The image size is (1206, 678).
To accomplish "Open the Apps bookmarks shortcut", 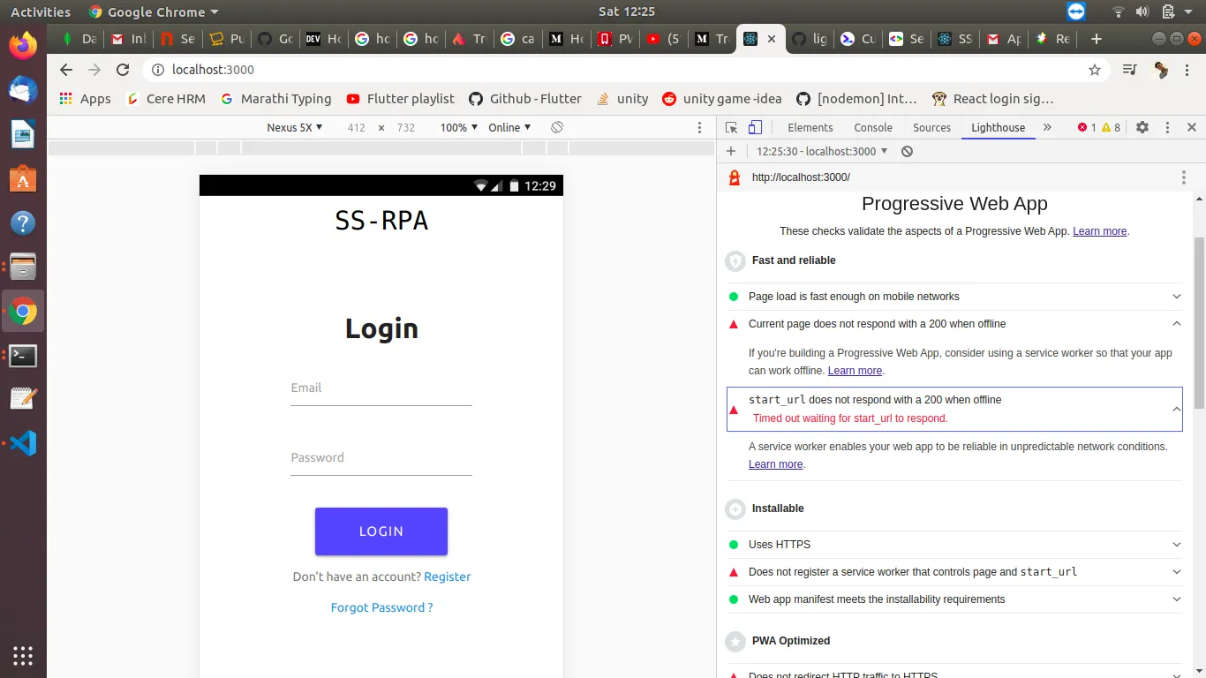I will click(x=85, y=99).
